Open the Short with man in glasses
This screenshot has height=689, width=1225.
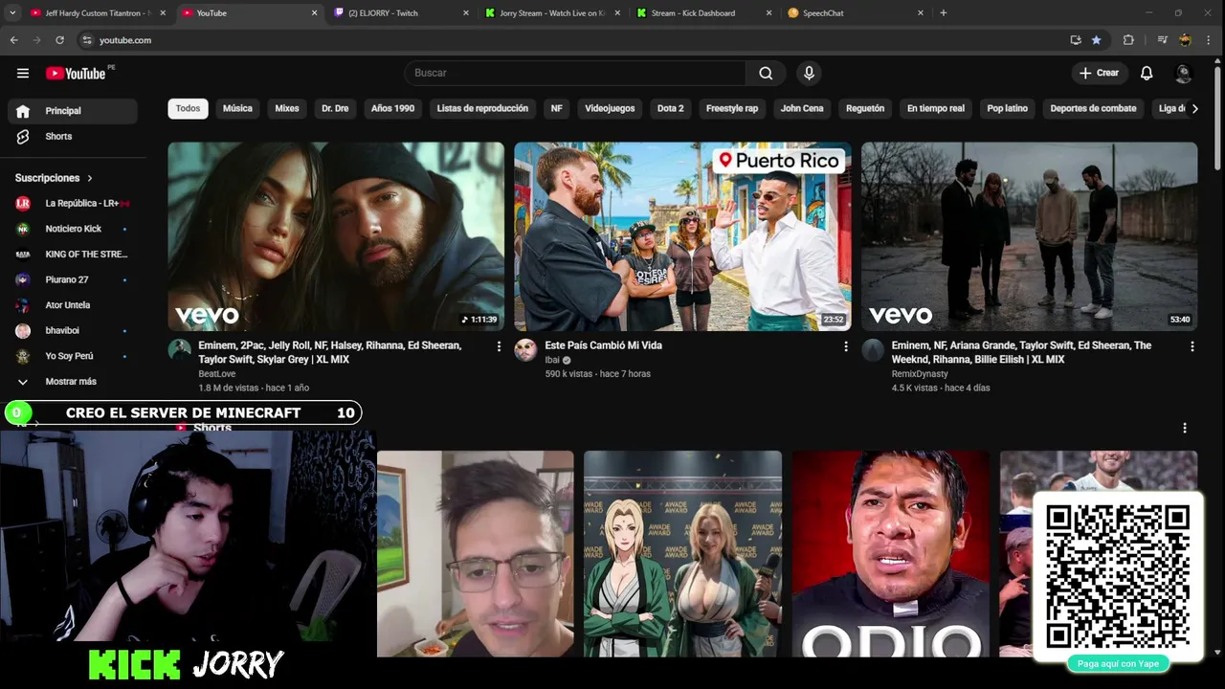click(476, 554)
